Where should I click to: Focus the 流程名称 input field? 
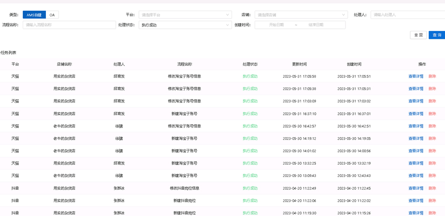pyautogui.click(x=69, y=25)
